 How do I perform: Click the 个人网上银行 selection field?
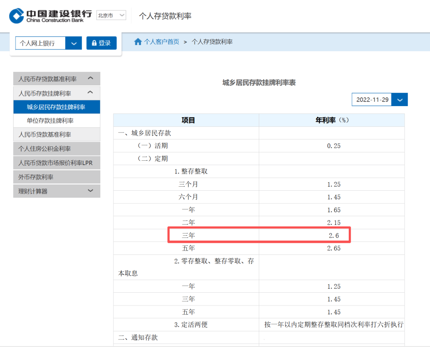(40, 43)
